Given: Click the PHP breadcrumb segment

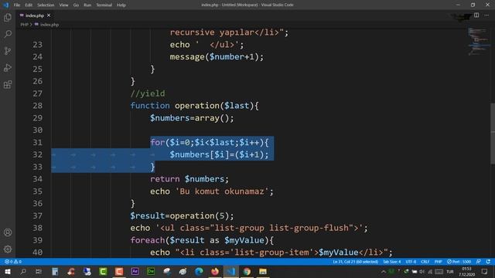Looking at the screenshot, I should [24, 25].
